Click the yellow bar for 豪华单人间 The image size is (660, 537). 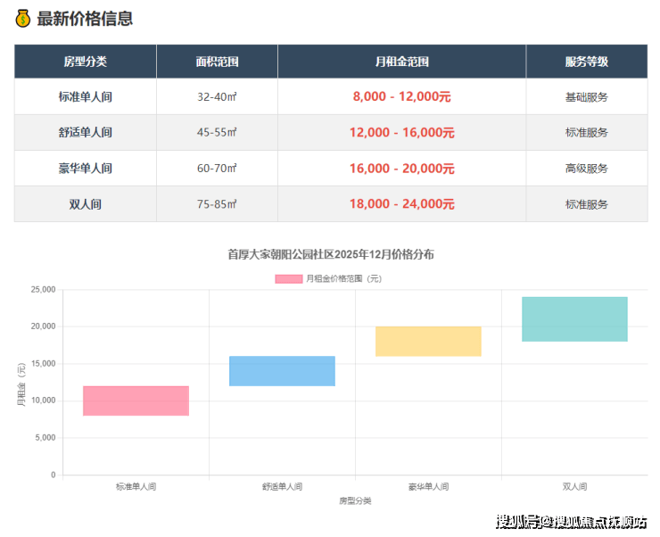(428, 342)
